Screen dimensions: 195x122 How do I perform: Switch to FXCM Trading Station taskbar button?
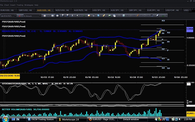pos(41,120)
